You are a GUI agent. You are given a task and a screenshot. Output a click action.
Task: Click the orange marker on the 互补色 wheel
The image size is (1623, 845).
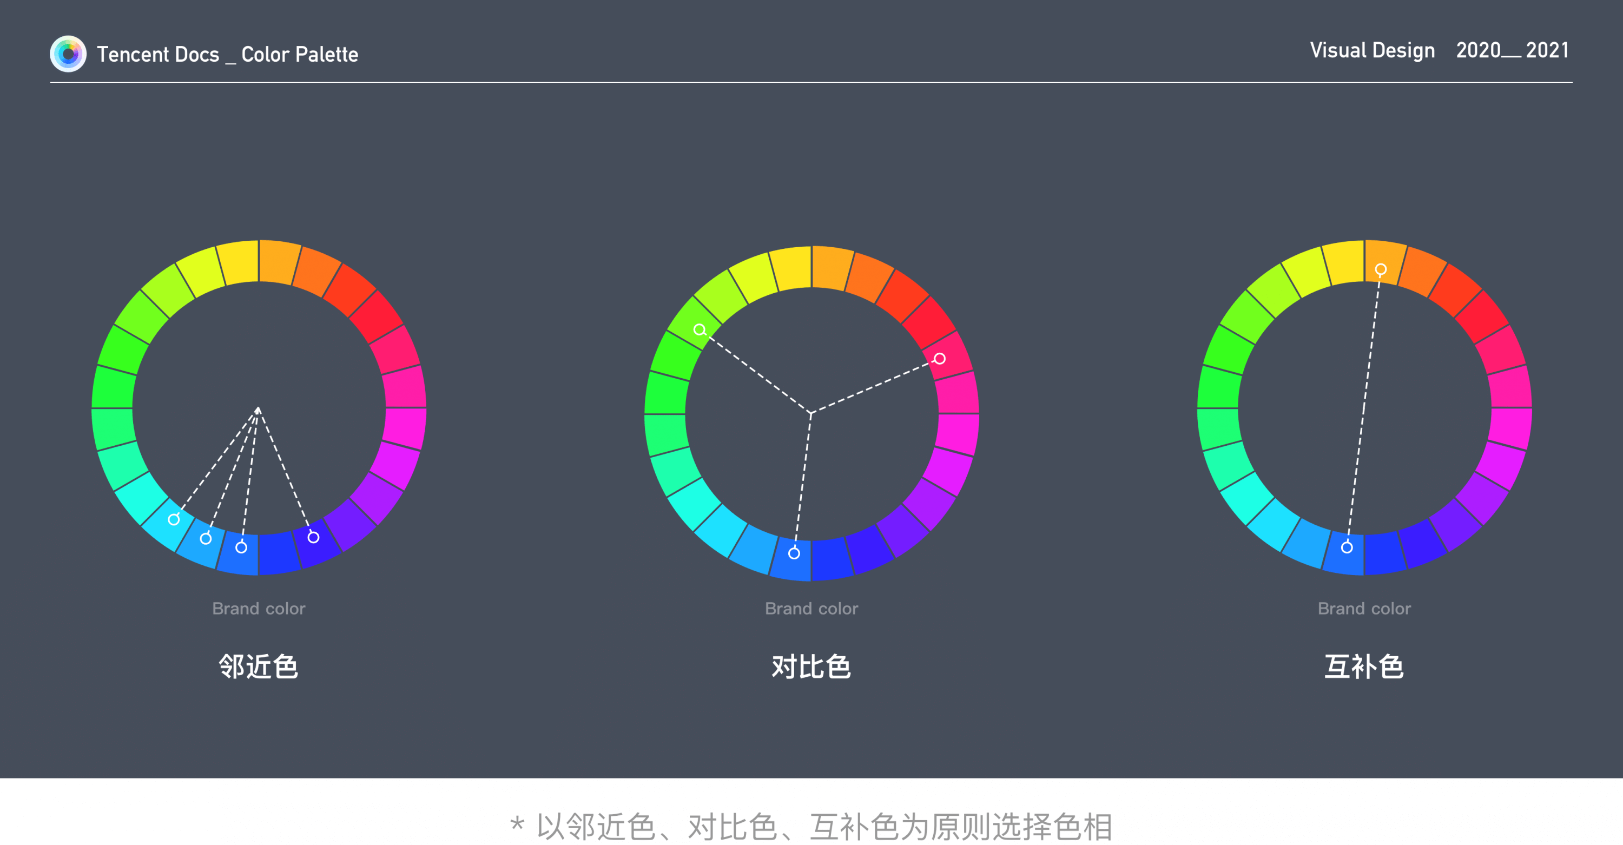point(1381,270)
